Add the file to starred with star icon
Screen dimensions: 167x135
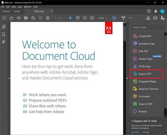click(x=11, y=18)
